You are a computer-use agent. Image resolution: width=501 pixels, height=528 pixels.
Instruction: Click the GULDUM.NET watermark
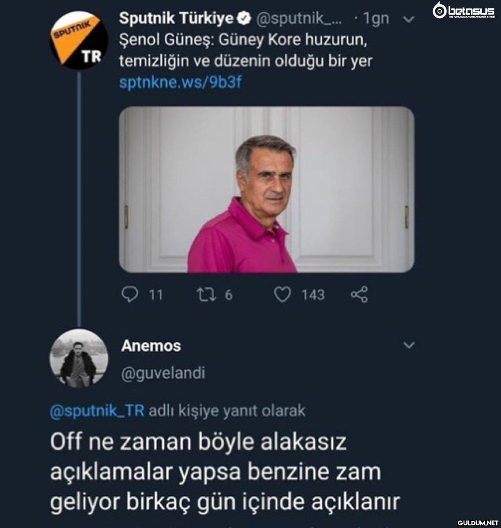(477, 523)
